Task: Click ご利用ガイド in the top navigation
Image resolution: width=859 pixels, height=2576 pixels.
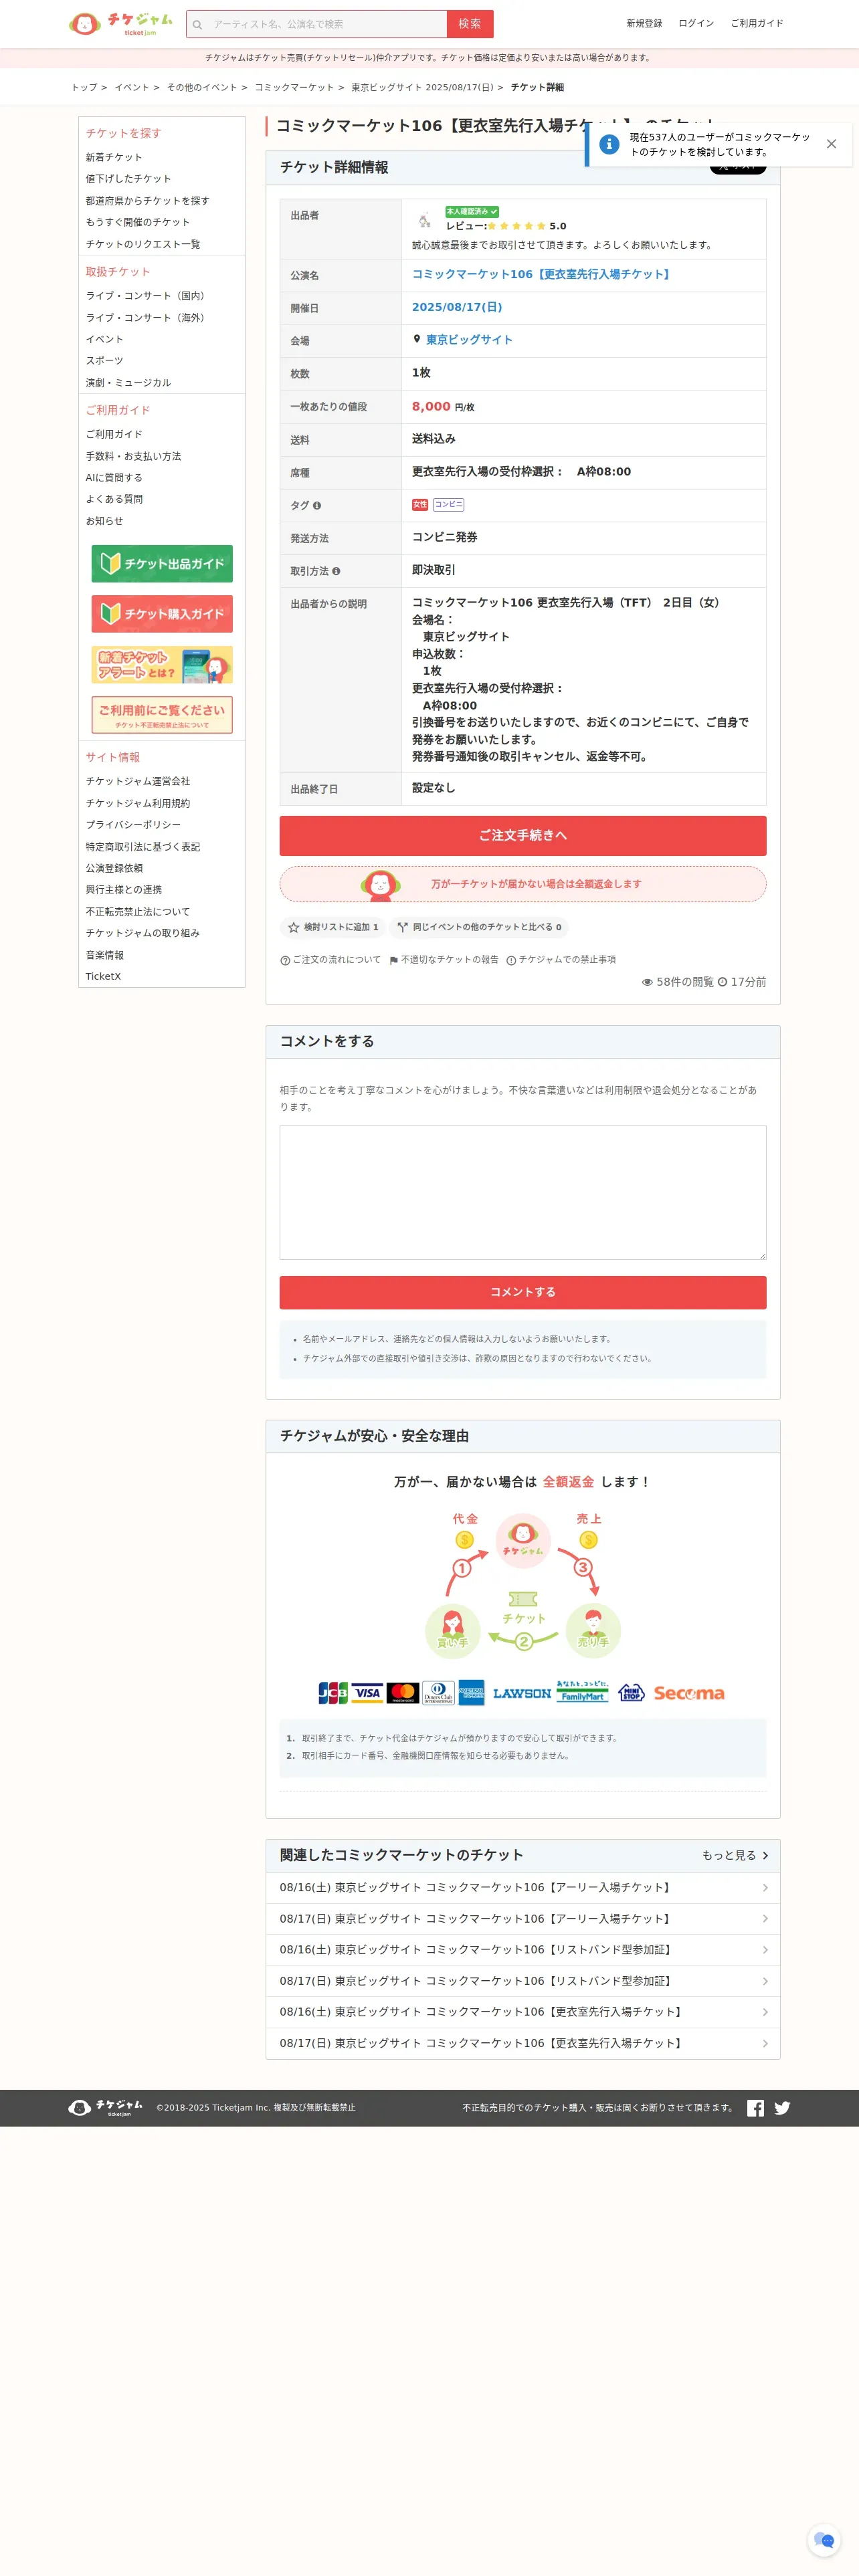Action: pos(757,24)
